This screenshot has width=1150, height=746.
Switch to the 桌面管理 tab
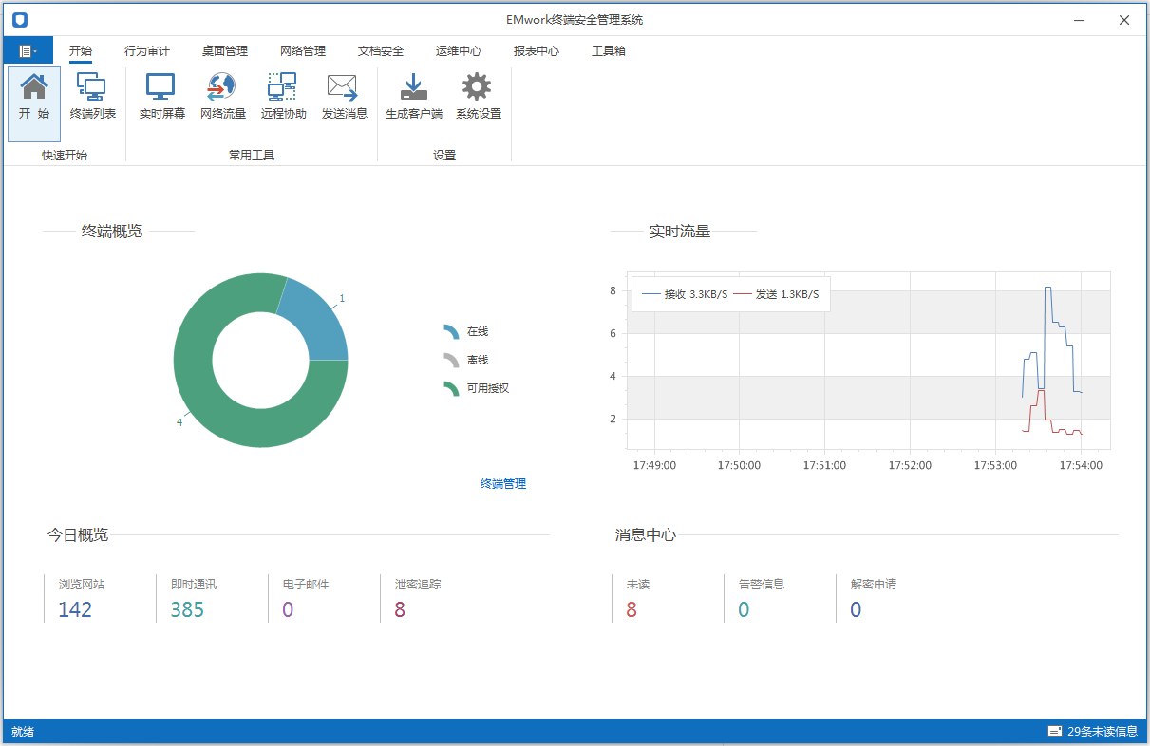point(224,51)
